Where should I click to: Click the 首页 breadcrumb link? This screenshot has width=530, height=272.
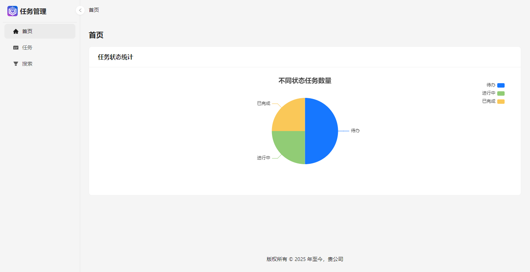(x=93, y=10)
